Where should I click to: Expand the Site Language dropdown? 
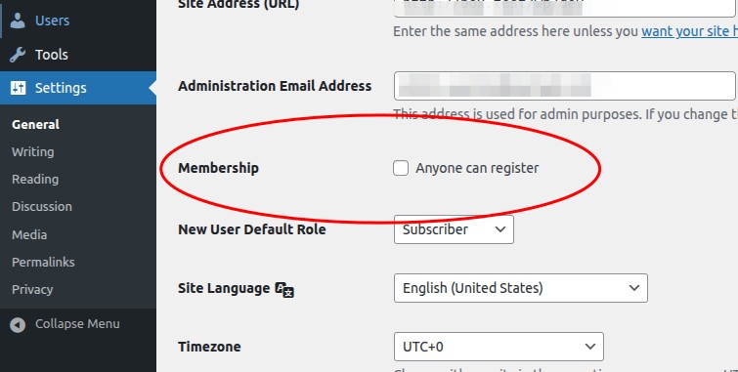[521, 288]
